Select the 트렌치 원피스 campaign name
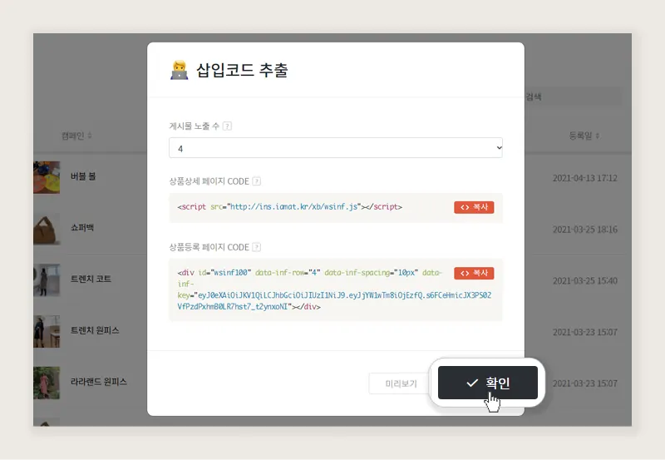 (95, 330)
